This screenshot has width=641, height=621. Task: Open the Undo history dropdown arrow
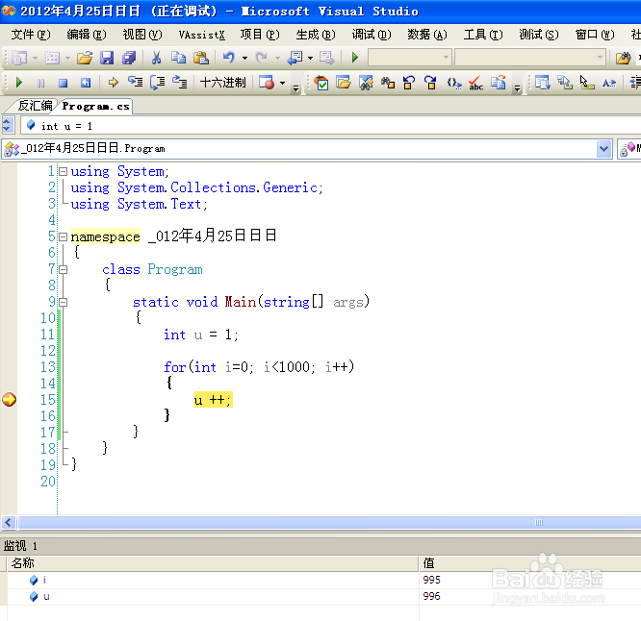[x=244, y=58]
